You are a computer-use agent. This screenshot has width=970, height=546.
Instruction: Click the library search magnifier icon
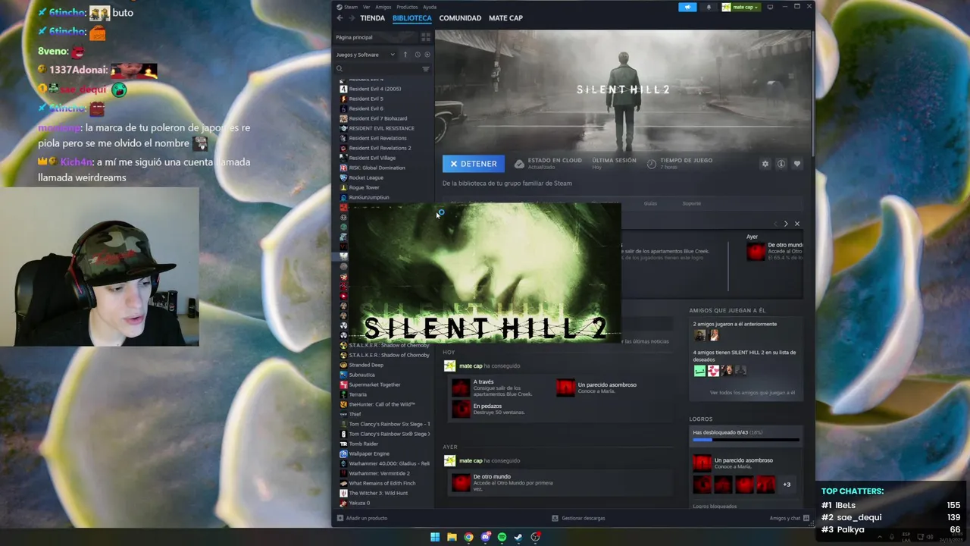point(339,69)
